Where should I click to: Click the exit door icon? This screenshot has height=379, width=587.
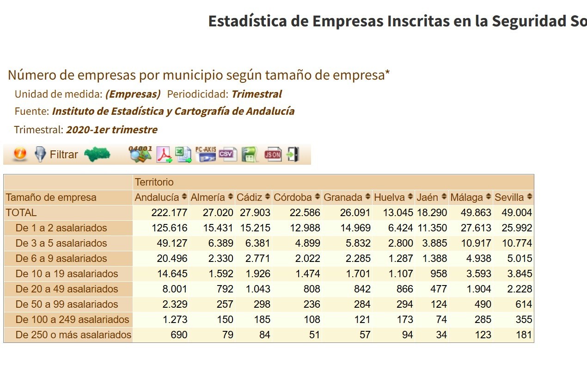click(293, 154)
